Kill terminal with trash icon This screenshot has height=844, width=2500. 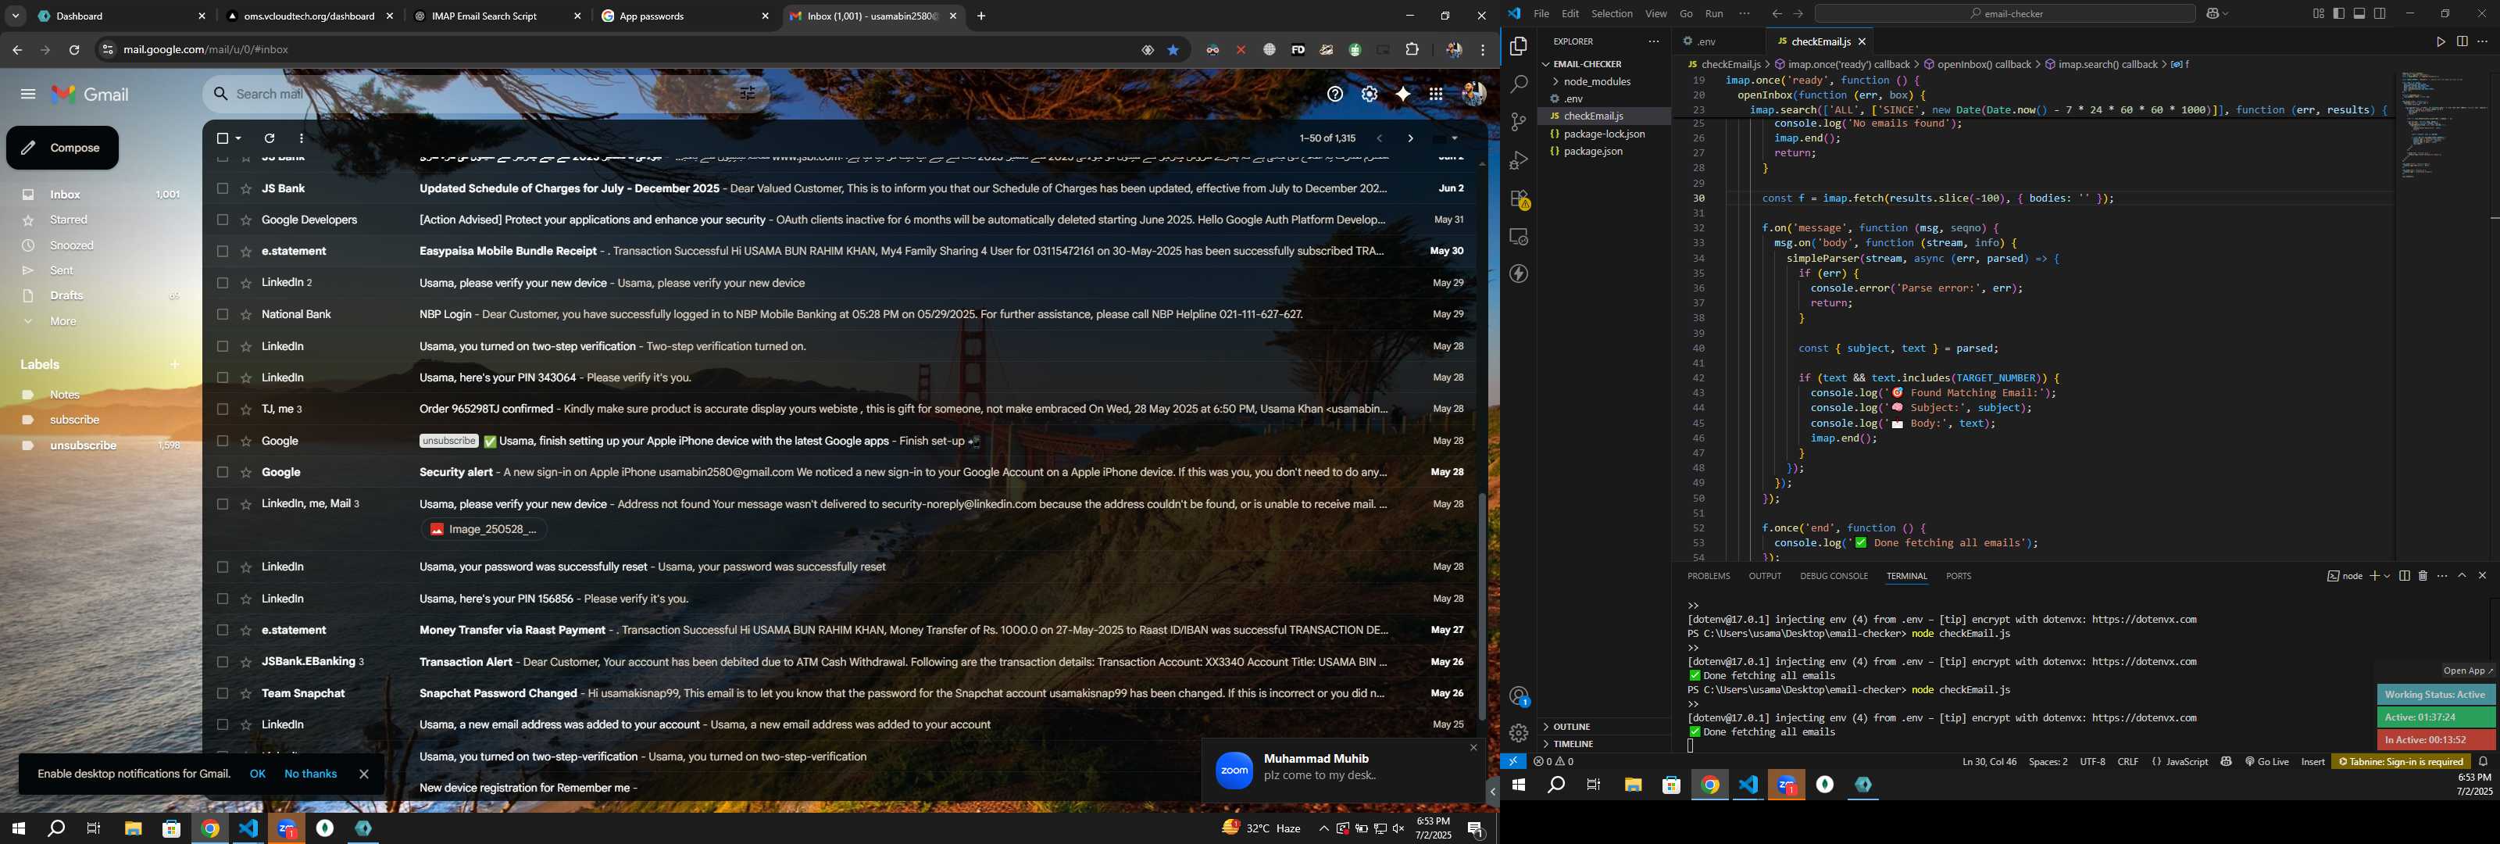2423,576
